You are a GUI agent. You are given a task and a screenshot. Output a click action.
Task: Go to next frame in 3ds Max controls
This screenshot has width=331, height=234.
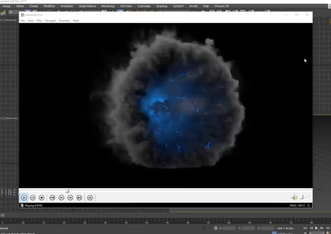point(322,228)
